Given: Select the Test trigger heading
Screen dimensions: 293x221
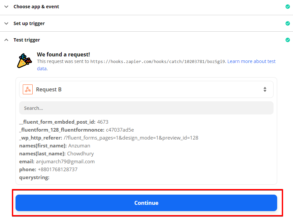Looking at the screenshot, I should [x=27, y=40].
